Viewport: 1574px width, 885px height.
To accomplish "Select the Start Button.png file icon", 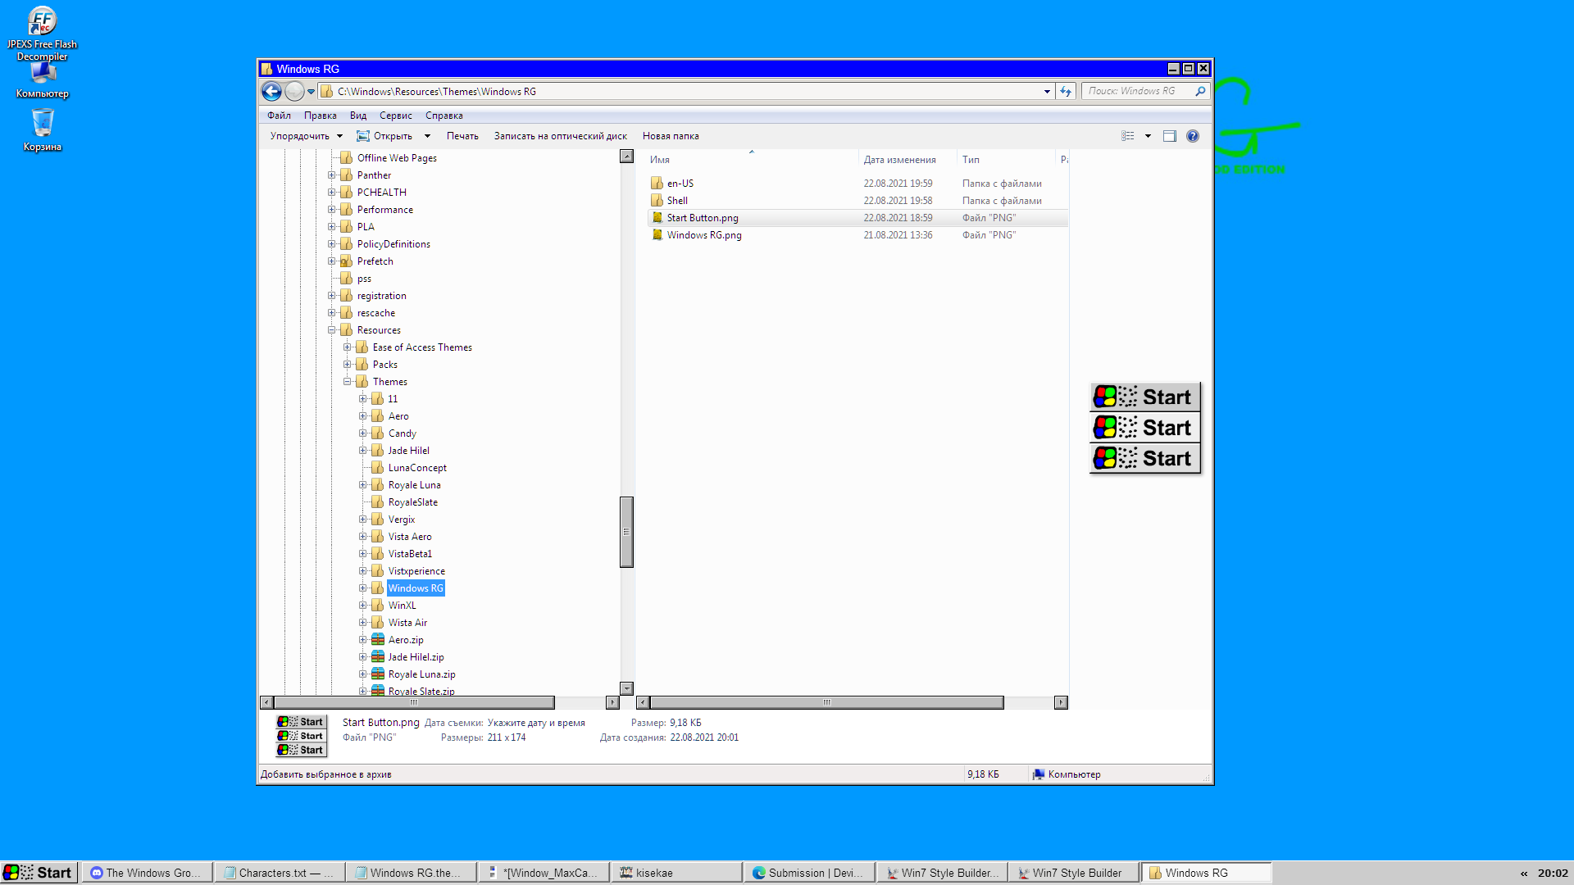I will point(657,218).
